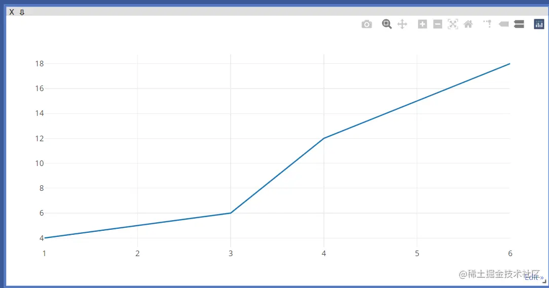The height and width of the screenshot is (288, 549).
Task: Click the down-arrow icon in panel header
Action: click(x=22, y=12)
